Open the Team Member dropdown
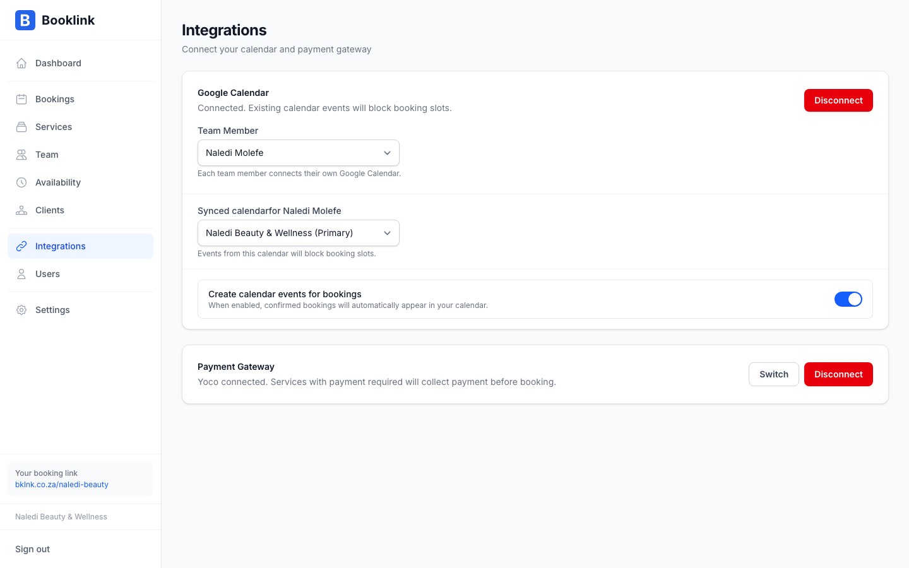Screen dimensions: 909x568 click(x=298, y=153)
